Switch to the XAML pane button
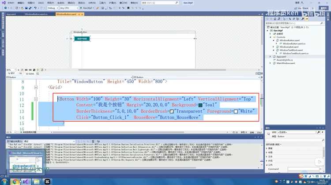 click(x=30, y=73)
